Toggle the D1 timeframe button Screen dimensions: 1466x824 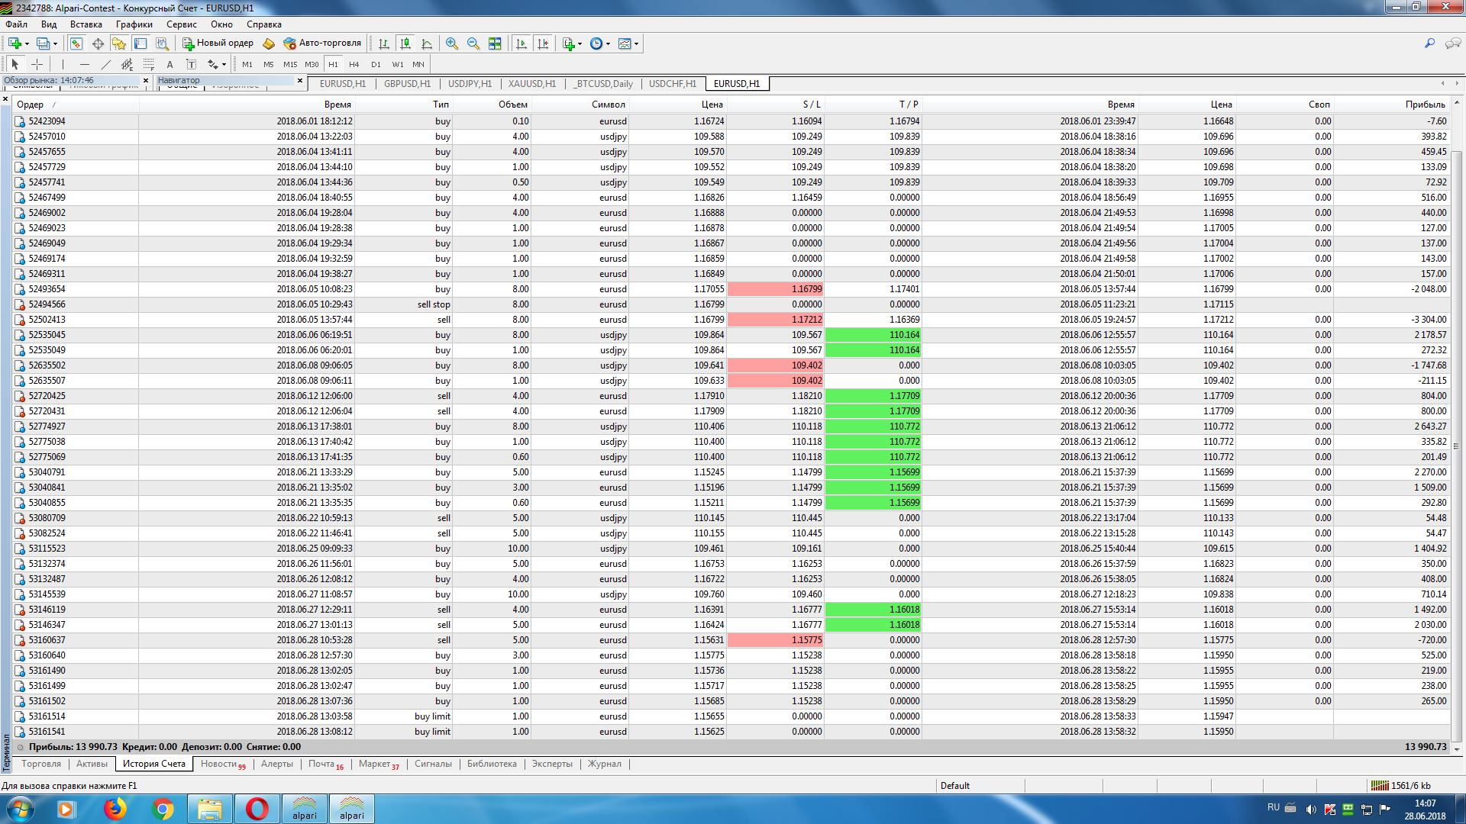click(376, 64)
